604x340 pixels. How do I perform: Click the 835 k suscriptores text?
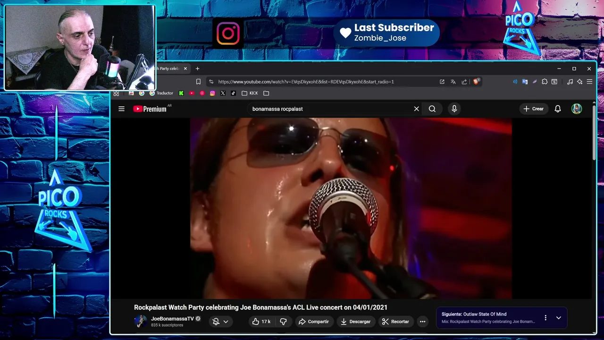click(x=167, y=325)
